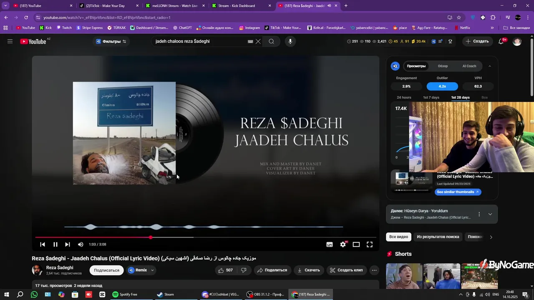
Task: Open YouTube notifications bell
Action: pos(501,41)
